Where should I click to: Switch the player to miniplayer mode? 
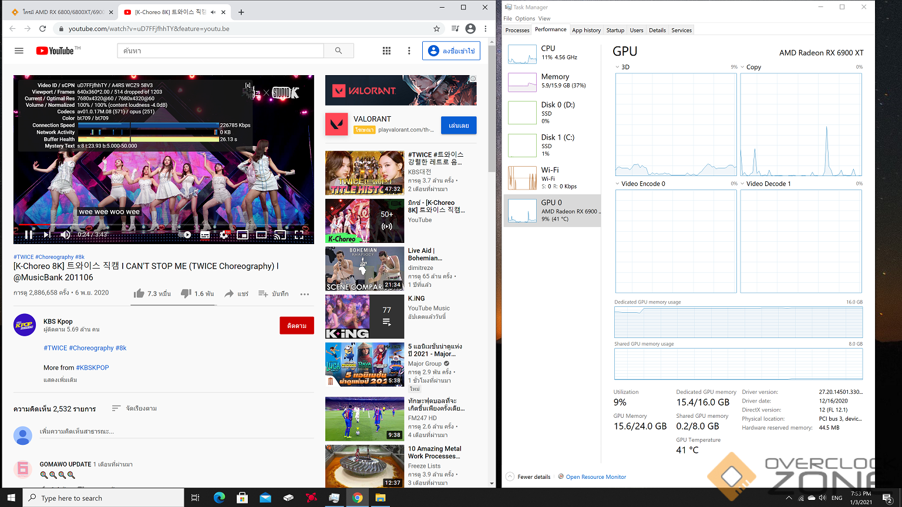pyautogui.click(x=243, y=235)
